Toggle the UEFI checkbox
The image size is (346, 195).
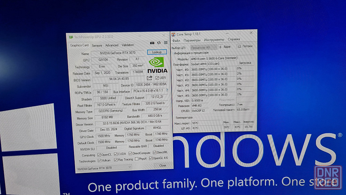click(x=157, y=78)
